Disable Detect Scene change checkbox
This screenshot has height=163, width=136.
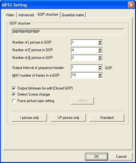point(14,94)
